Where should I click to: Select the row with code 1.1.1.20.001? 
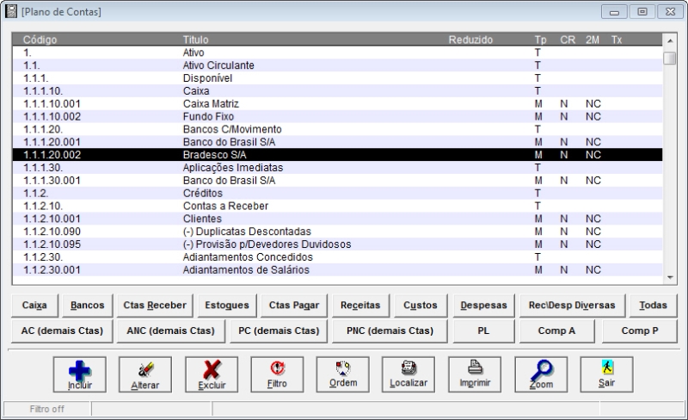pos(337,142)
